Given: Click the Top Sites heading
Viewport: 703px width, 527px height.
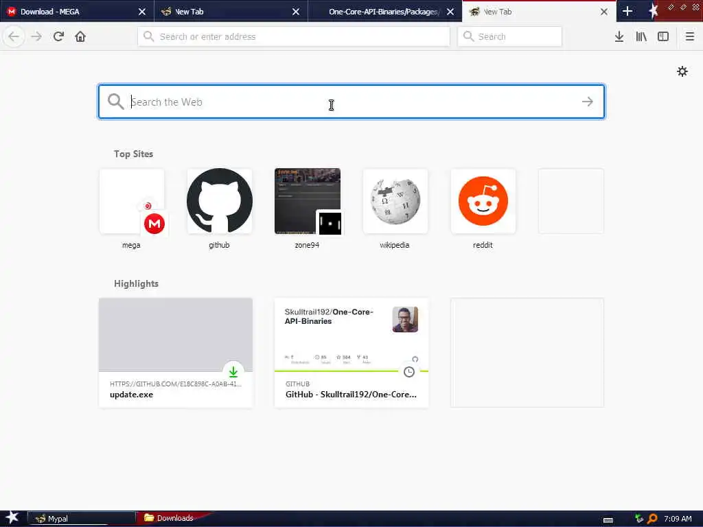Looking at the screenshot, I should click(x=133, y=154).
